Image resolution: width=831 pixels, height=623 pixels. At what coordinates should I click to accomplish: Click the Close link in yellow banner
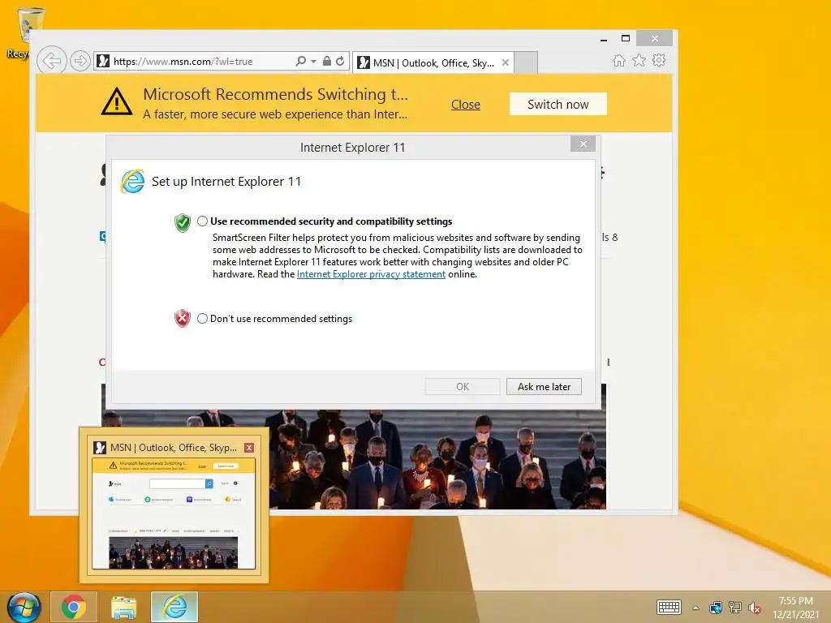[465, 105]
